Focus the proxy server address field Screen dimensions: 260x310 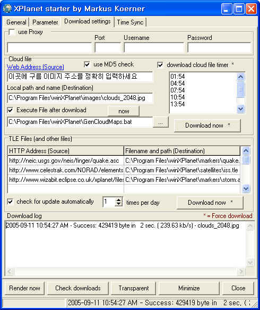(50, 48)
